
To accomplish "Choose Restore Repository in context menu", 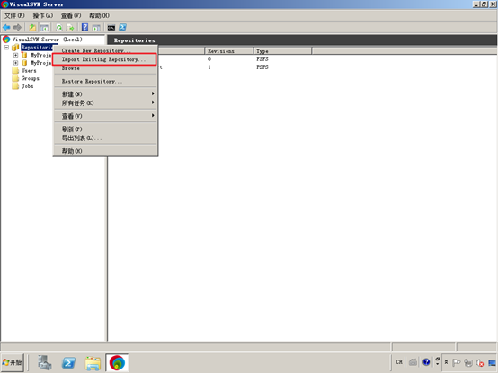I will (x=105, y=81).
